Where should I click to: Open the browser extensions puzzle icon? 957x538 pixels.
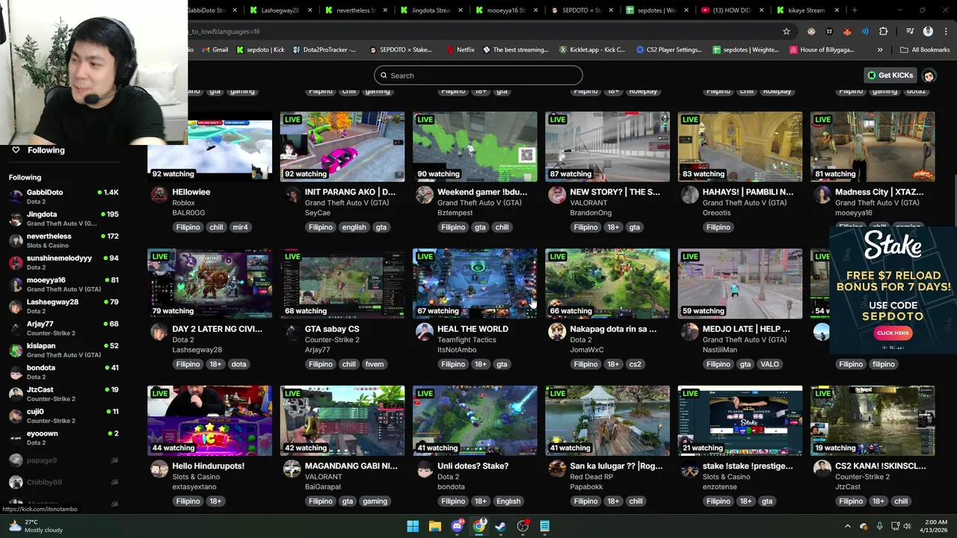(x=883, y=31)
